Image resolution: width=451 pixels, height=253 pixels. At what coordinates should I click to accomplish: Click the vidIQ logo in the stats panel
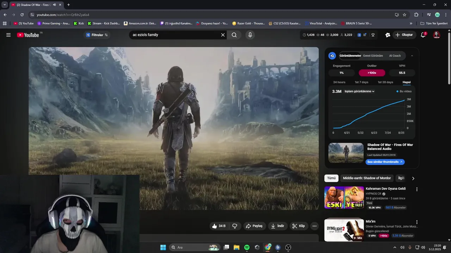point(332,56)
